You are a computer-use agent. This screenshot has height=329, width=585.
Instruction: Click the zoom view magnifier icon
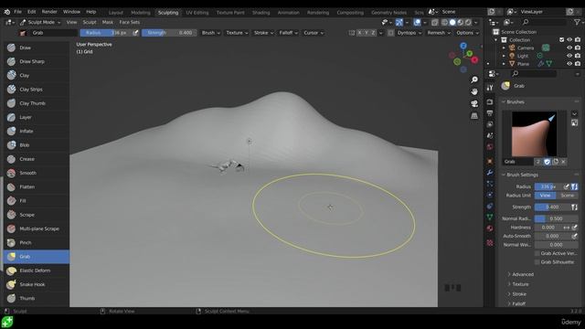474,80
